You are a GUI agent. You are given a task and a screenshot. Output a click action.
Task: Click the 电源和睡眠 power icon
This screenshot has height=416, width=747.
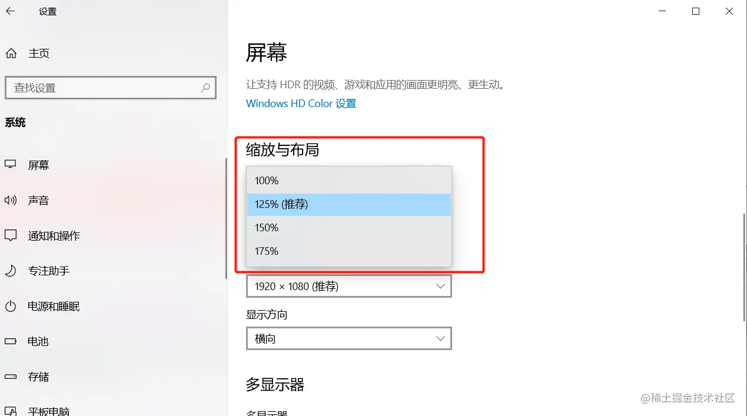(x=11, y=306)
